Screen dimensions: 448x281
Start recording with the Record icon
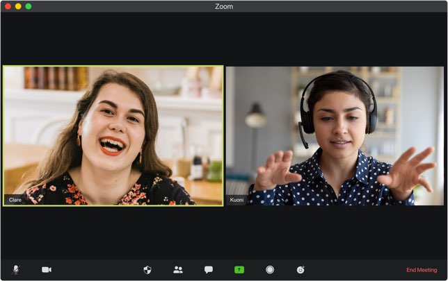pos(270,270)
